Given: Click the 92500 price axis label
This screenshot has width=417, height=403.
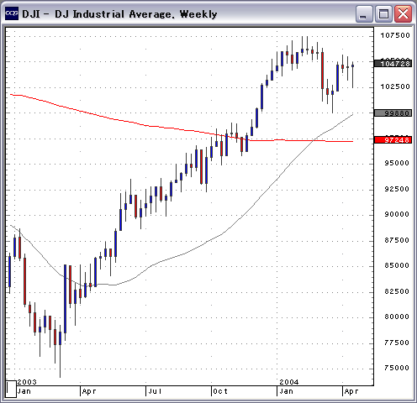Looking at the screenshot, I should pyautogui.click(x=397, y=189).
